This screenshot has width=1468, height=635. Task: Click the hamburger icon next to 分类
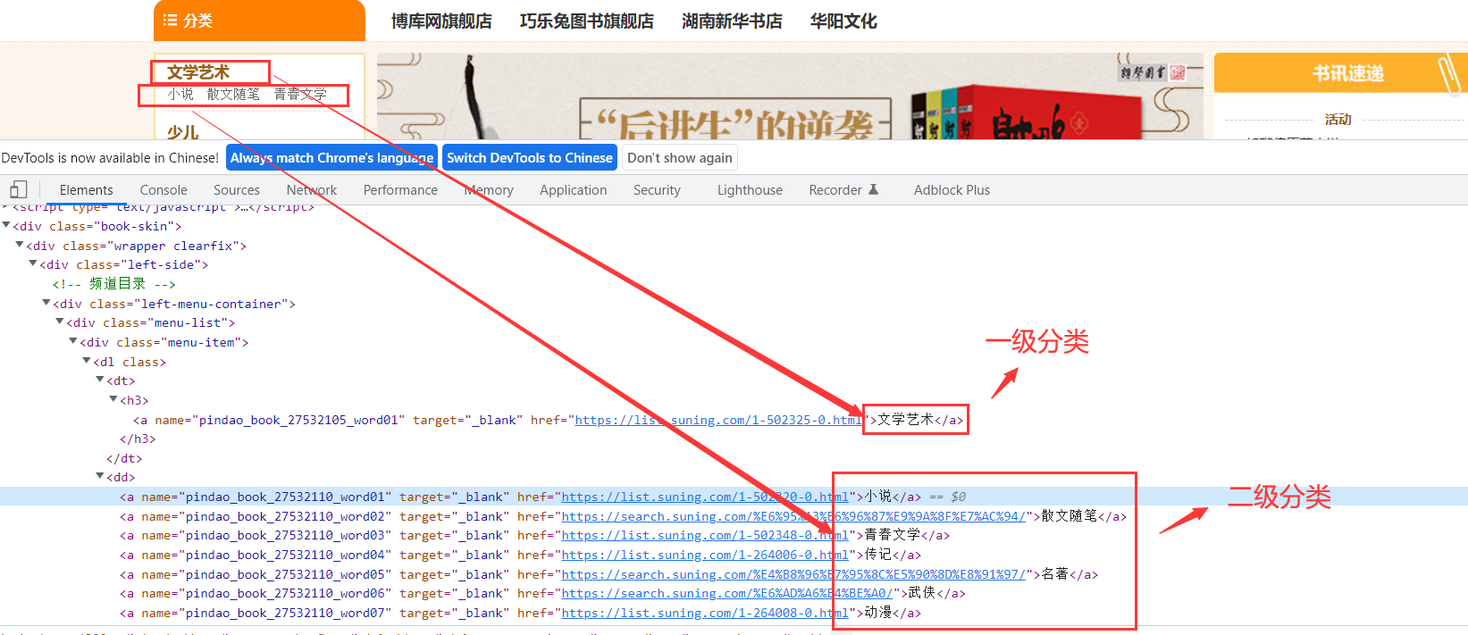click(x=170, y=21)
